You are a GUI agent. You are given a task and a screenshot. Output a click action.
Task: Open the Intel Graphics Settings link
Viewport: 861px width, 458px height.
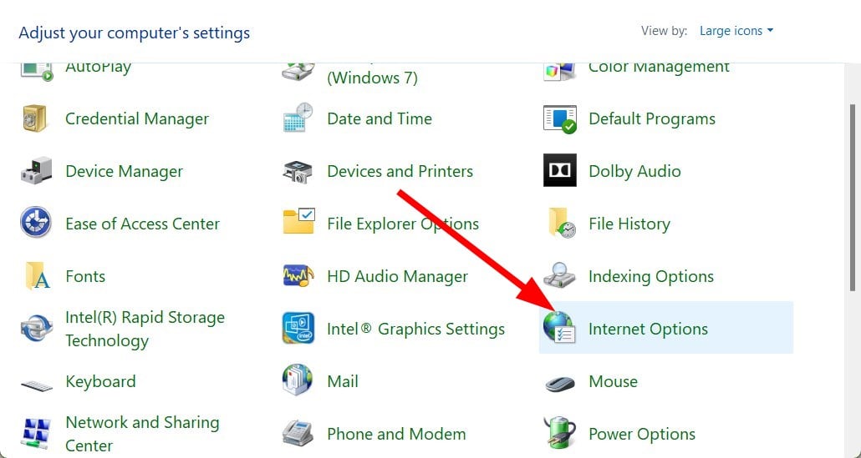[415, 330]
